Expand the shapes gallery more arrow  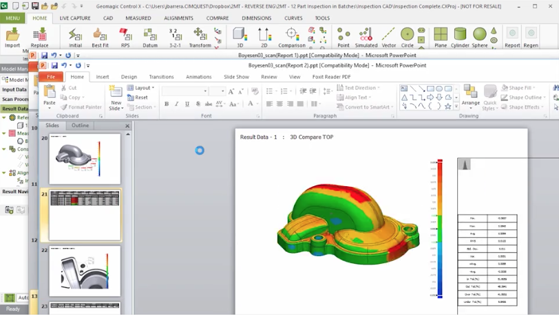coord(456,106)
